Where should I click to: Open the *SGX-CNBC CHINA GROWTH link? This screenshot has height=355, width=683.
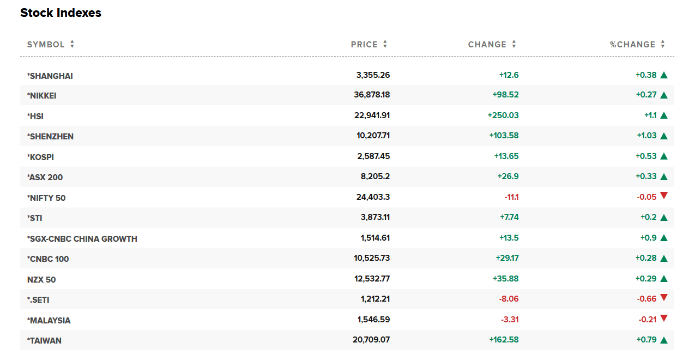pos(82,239)
